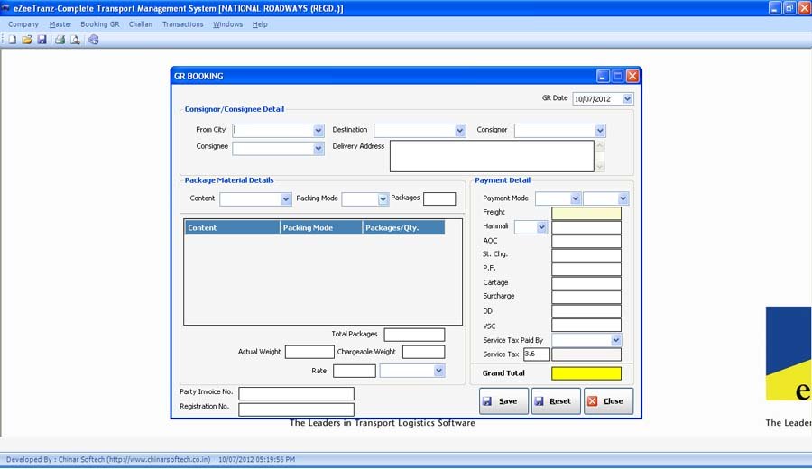The width and height of the screenshot is (812, 469).
Task: Minimize the GR BOOKING dialog
Action: 603,76
